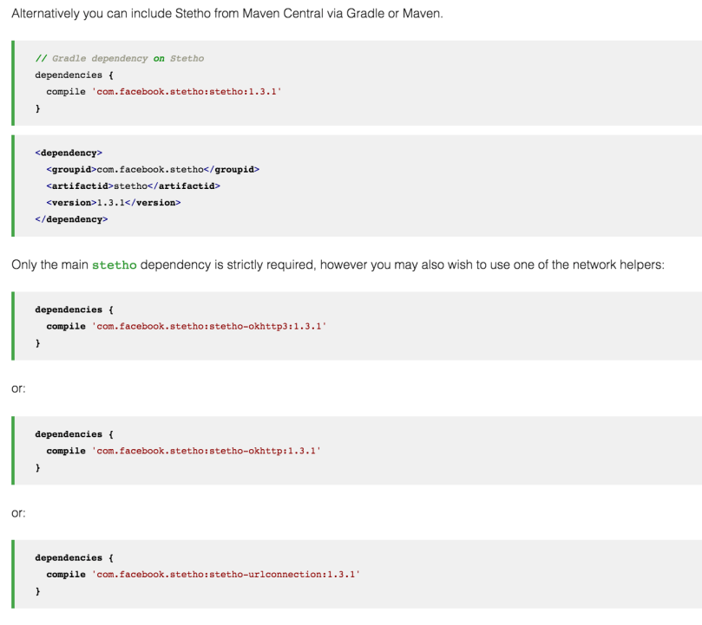This screenshot has width=702, height=625.
Task: Click the closing </dependency> XML tag
Action: [71, 219]
